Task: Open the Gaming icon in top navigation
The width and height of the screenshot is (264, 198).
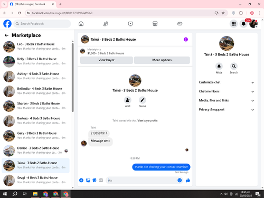Action: pyautogui.click(x=180, y=24)
